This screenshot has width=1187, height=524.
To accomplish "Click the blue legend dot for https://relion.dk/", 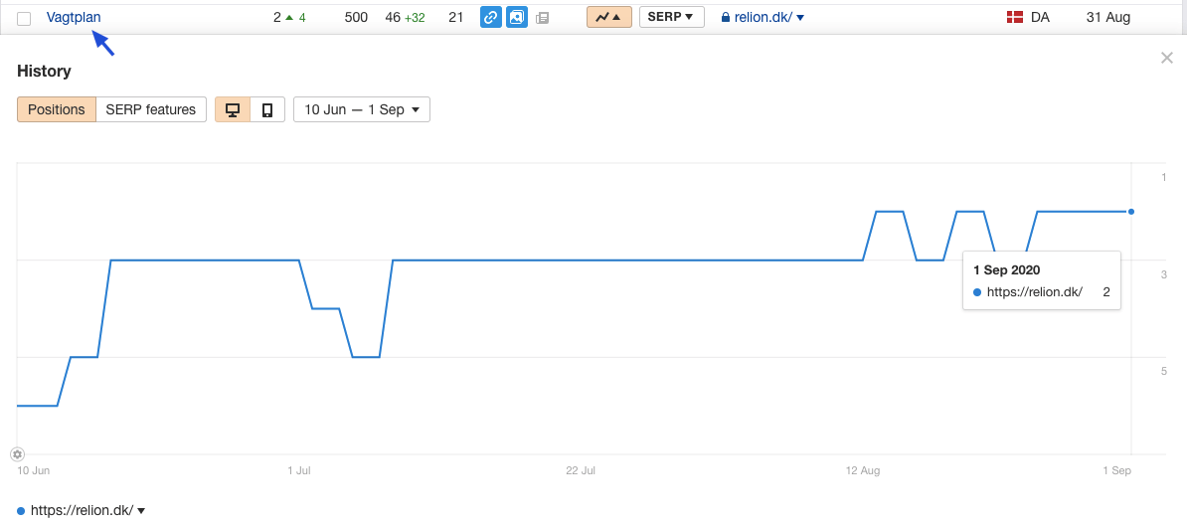I will tap(21, 510).
